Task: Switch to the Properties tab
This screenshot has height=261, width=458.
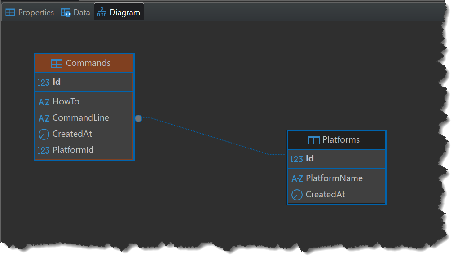Action: pos(30,13)
